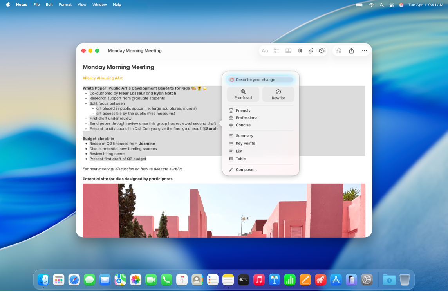Click the Describe your change field
Image resolution: width=448 pixels, height=292 pixels.
(x=260, y=79)
